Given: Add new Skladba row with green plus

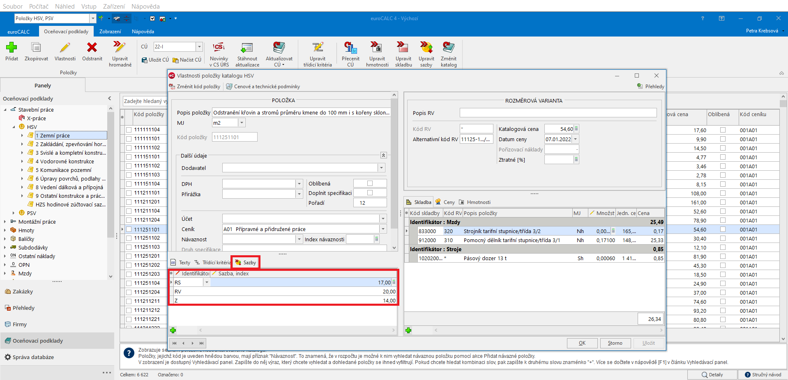Looking at the screenshot, I should 408,330.
